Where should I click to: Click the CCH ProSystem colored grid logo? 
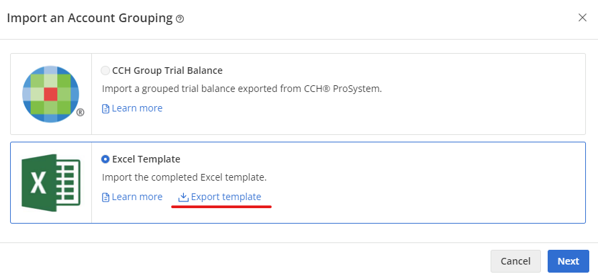click(50, 94)
